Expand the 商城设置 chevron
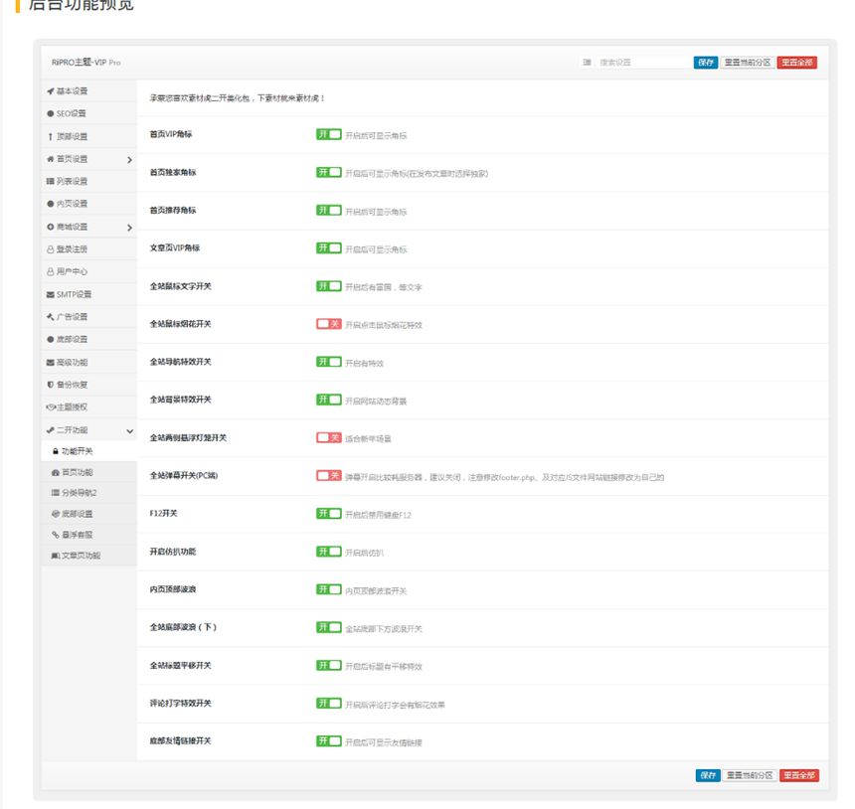 click(129, 228)
